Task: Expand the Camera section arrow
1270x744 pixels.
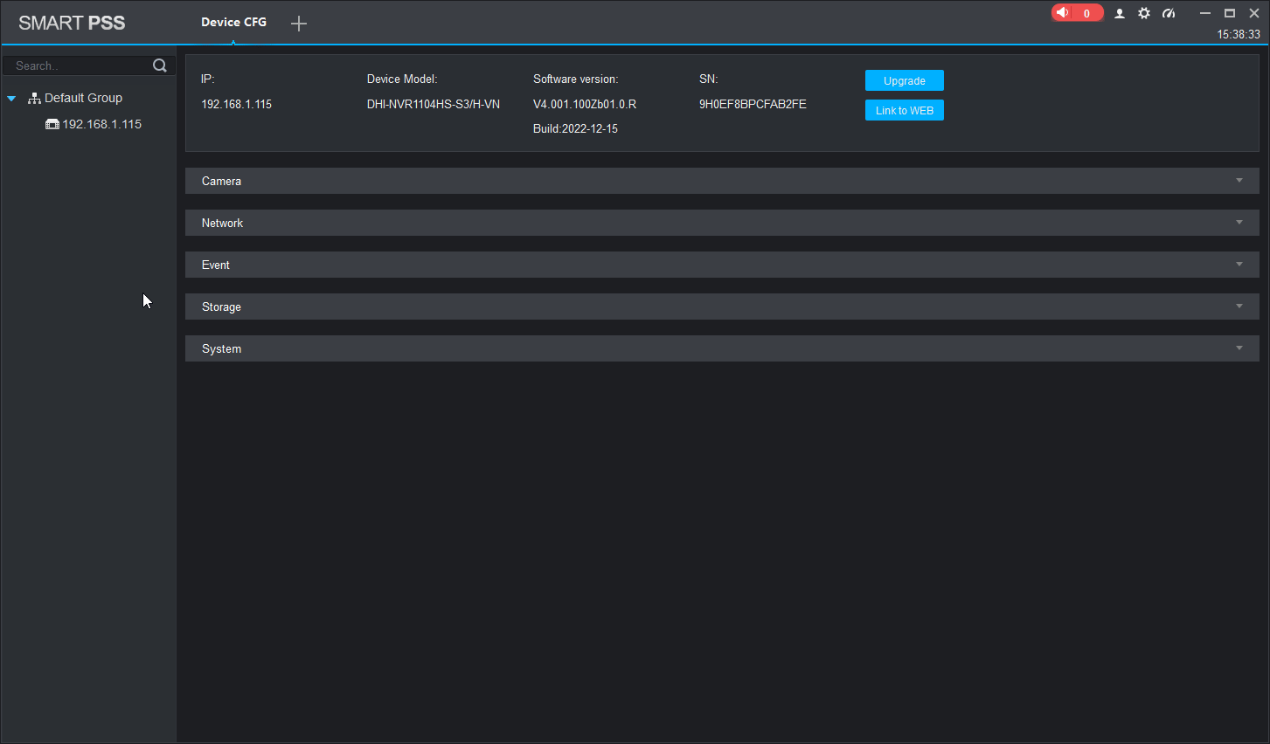Action: pyautogui.click(x=1239, y=181)
